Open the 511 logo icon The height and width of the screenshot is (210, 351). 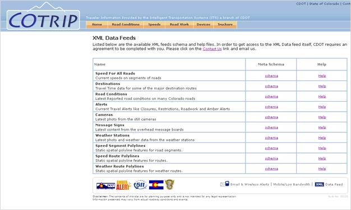(x=140, y=185)
